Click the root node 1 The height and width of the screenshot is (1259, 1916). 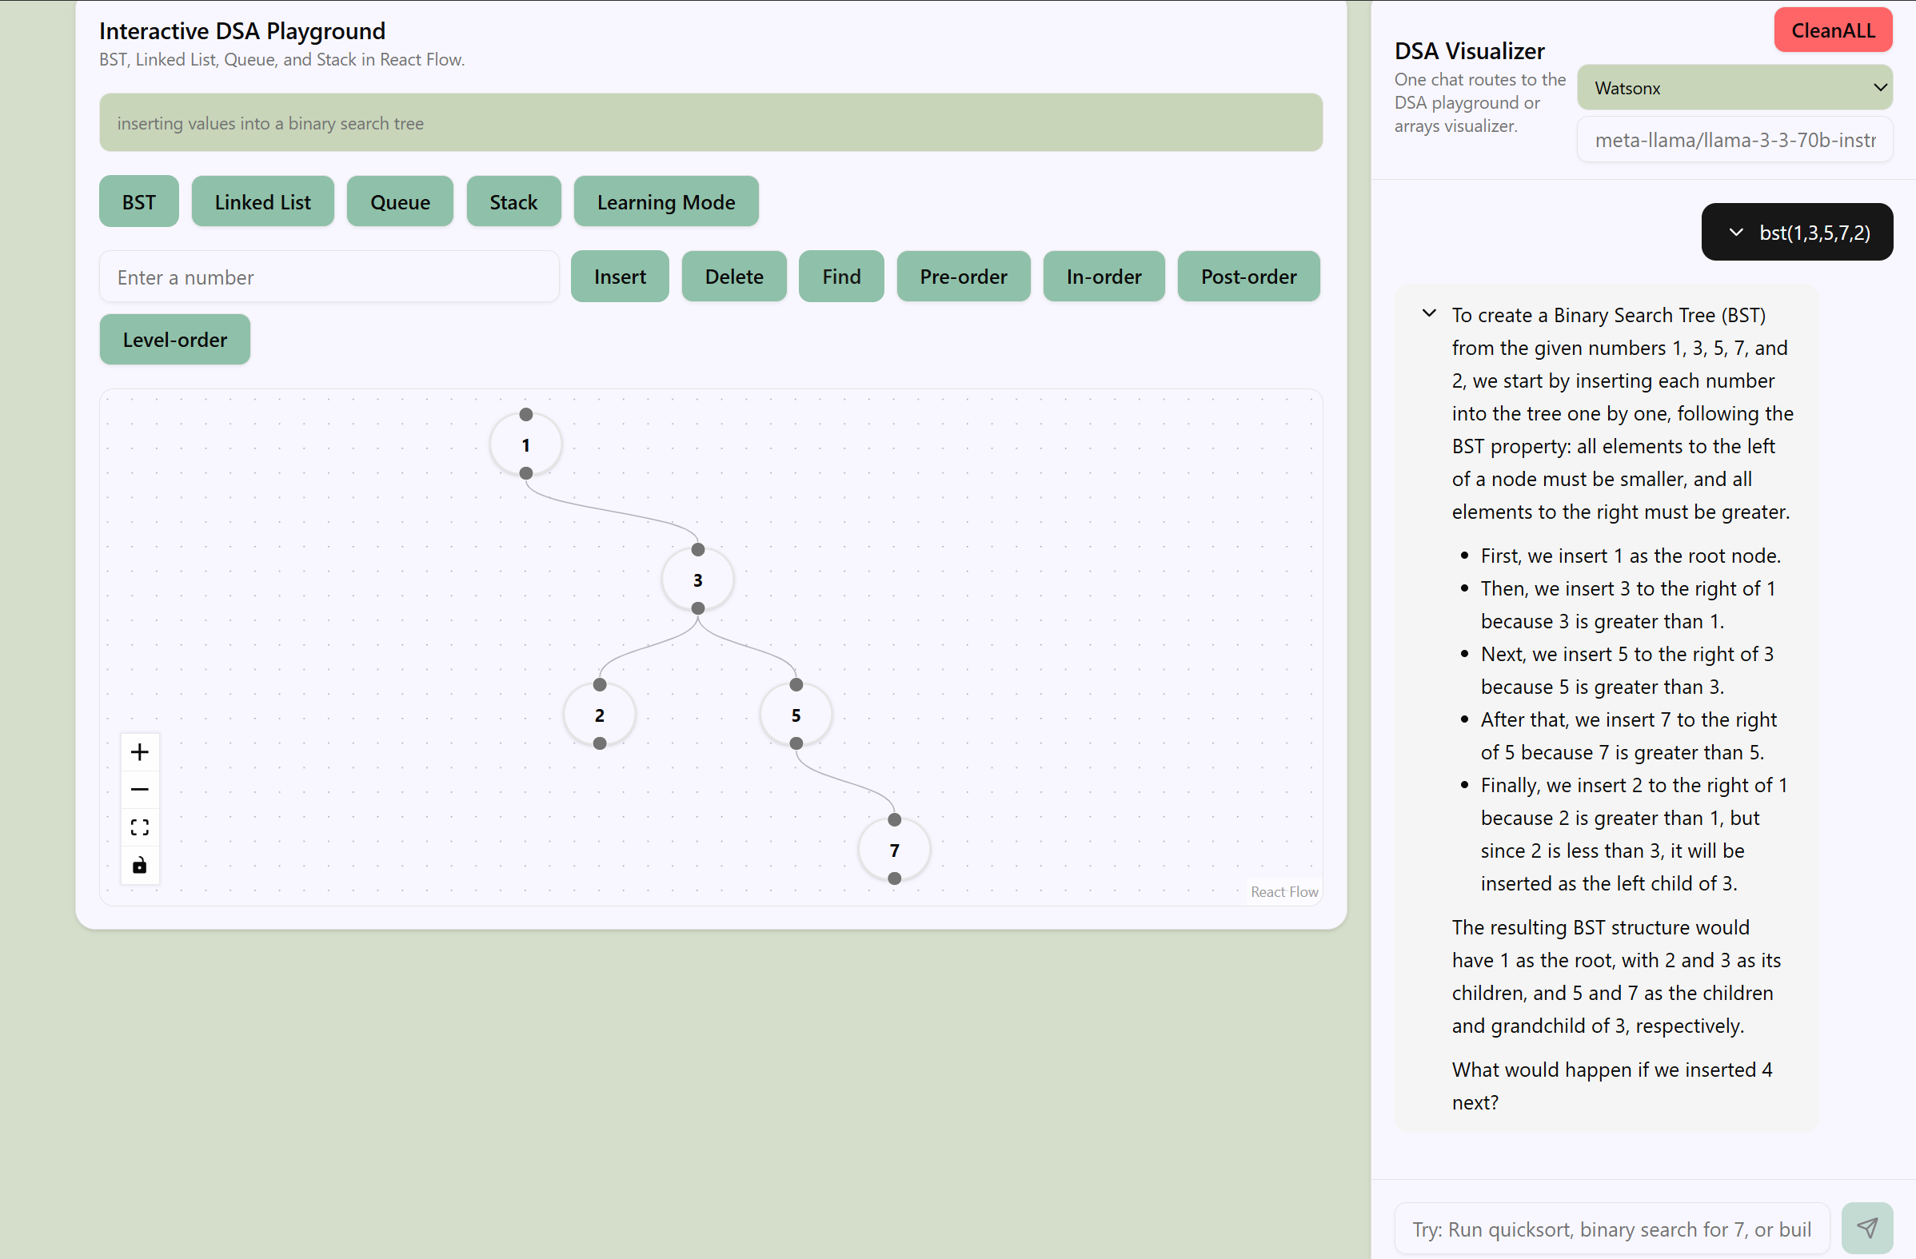click(x=525, y=444)
